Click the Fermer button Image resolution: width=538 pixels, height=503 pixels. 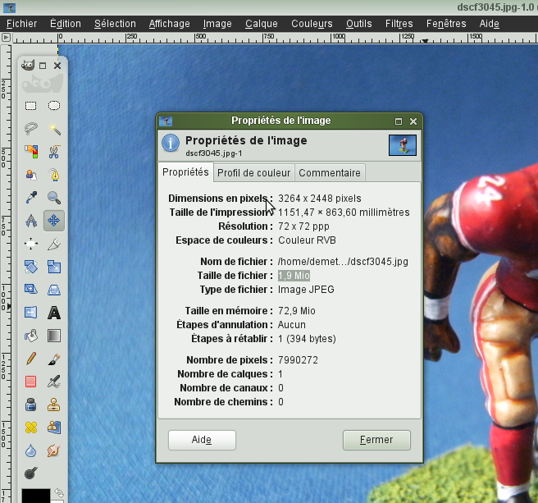pos(376,440)
